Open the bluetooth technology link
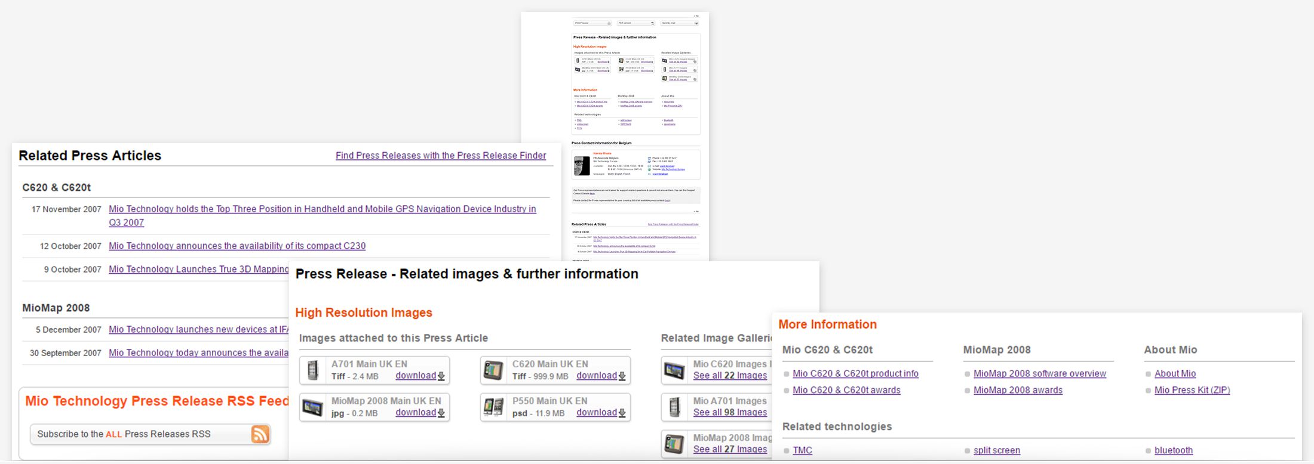Screen dimensions: 1314x464 pos(1174,451)
